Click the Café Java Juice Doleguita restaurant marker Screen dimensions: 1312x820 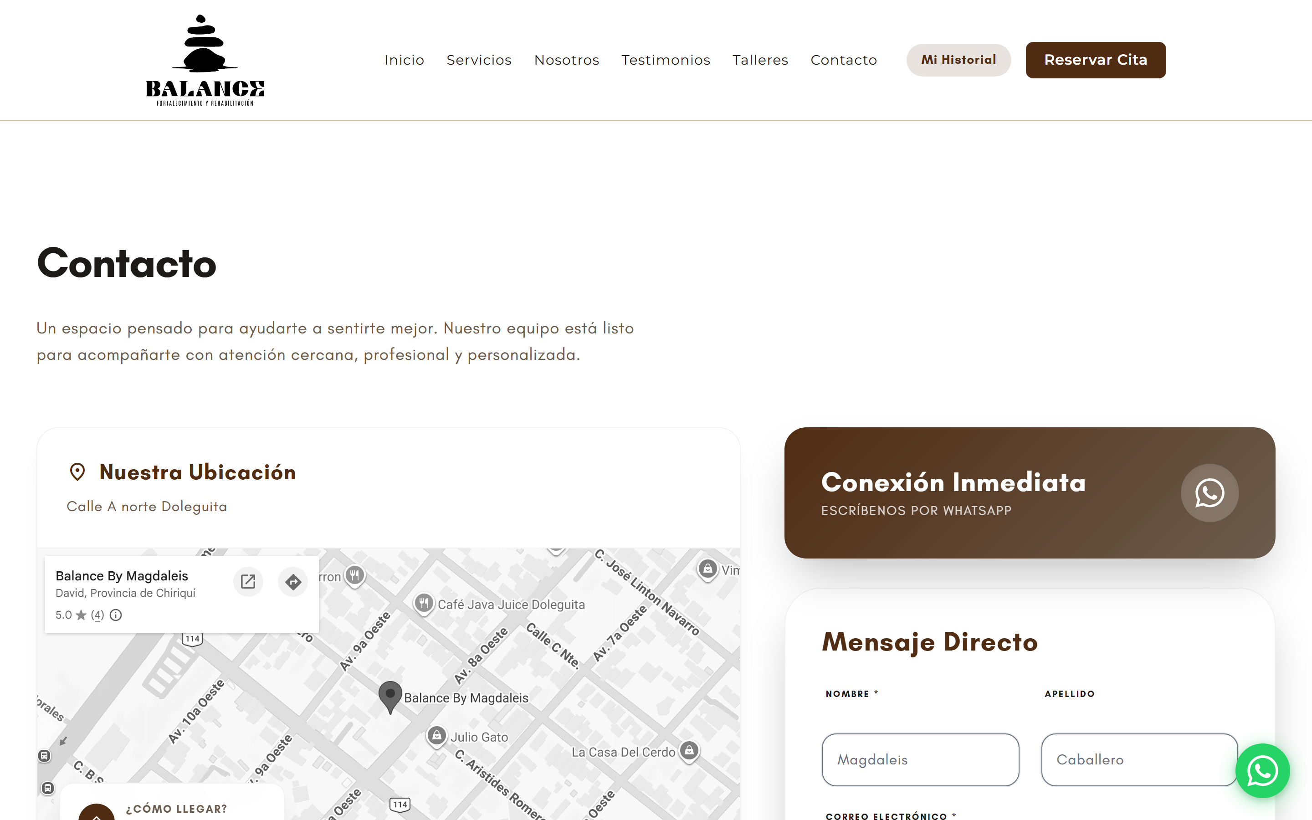click(423, 604)
